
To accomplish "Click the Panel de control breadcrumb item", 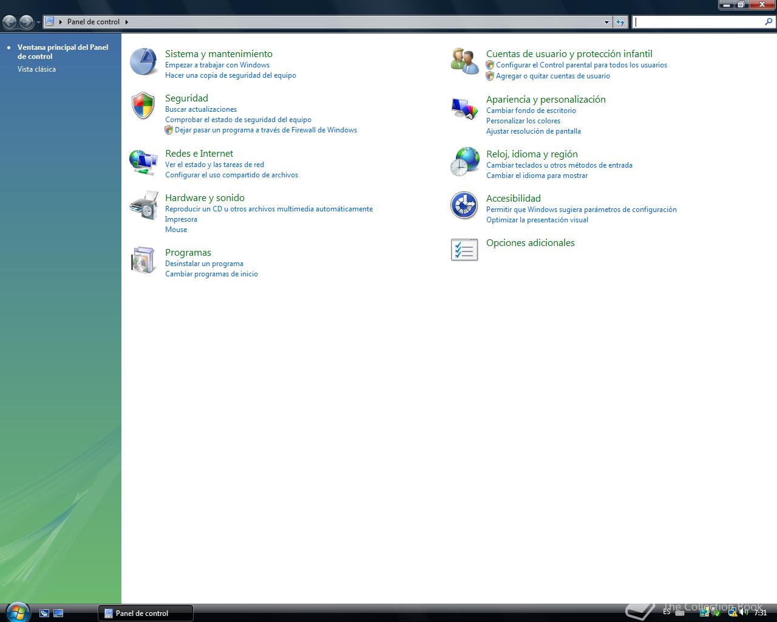I will coord(93,22).
